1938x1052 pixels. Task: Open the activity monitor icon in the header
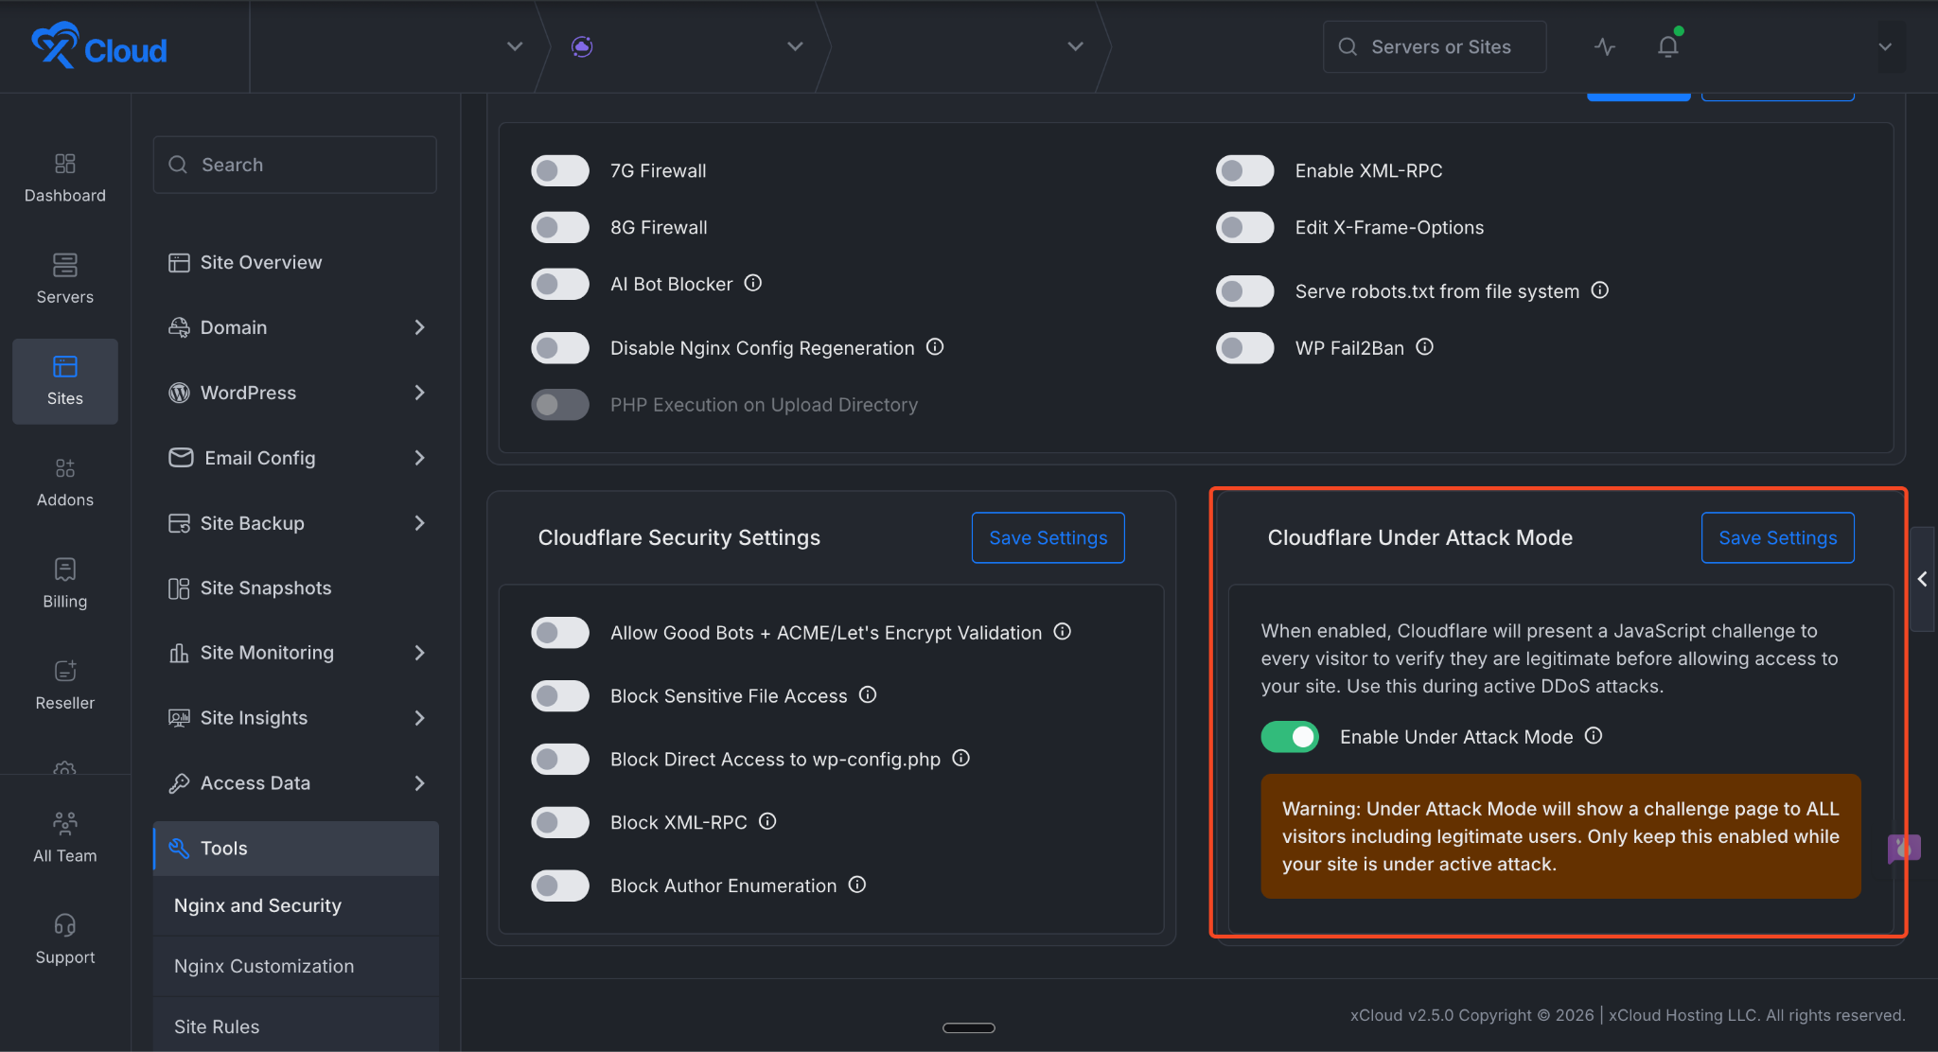click(x=1605, y=45)
